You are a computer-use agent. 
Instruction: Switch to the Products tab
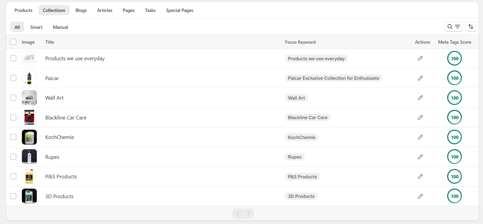click(x=24, y=10)
